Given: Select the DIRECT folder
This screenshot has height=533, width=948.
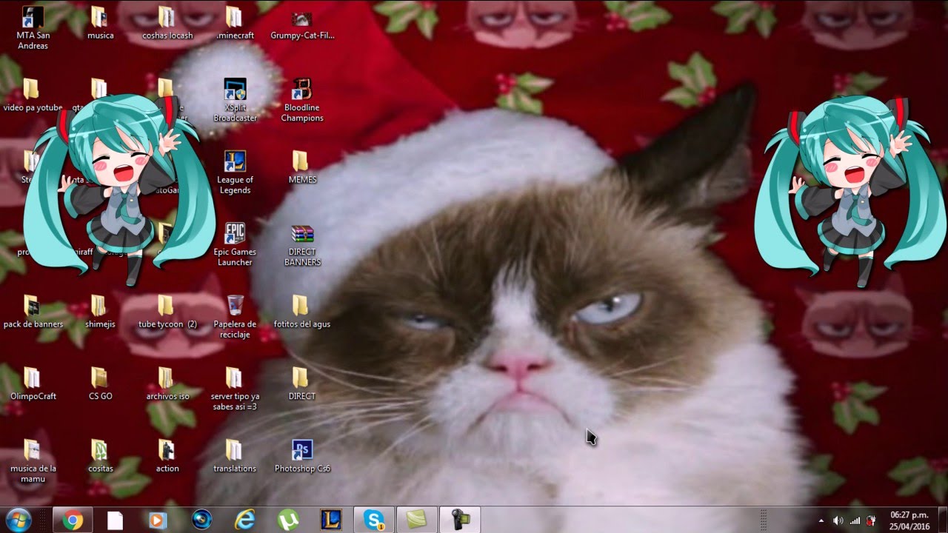Looking at the screenshot, I should pyautogui.click(x=302, y=383).
